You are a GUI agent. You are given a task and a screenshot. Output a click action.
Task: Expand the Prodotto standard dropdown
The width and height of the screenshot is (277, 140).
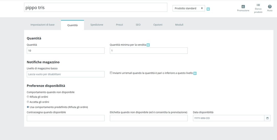tap(189, 8)
